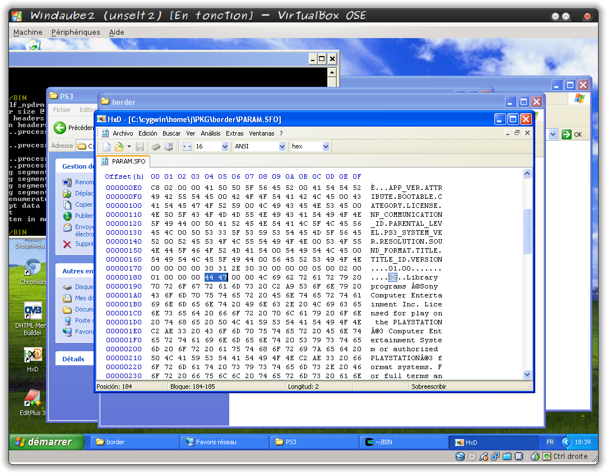Screen dimensions: 607x475
Task: Click Supprimer red X in PS3 sidebar
Action: 67,244
